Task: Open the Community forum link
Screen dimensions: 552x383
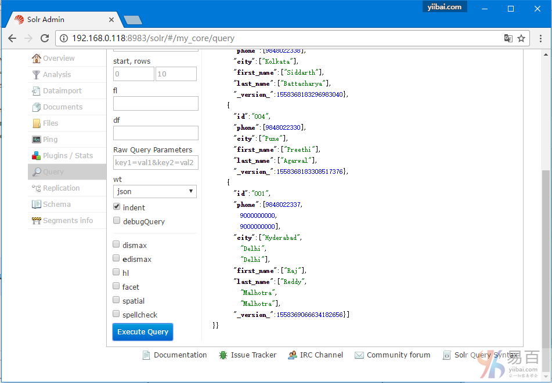Action: click(399, 355)
